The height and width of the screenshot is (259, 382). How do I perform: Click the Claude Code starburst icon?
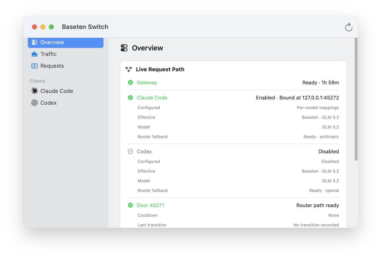(34, 91)
